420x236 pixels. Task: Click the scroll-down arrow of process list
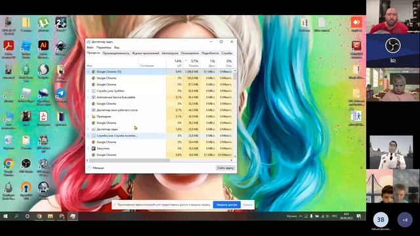(235, 156)
